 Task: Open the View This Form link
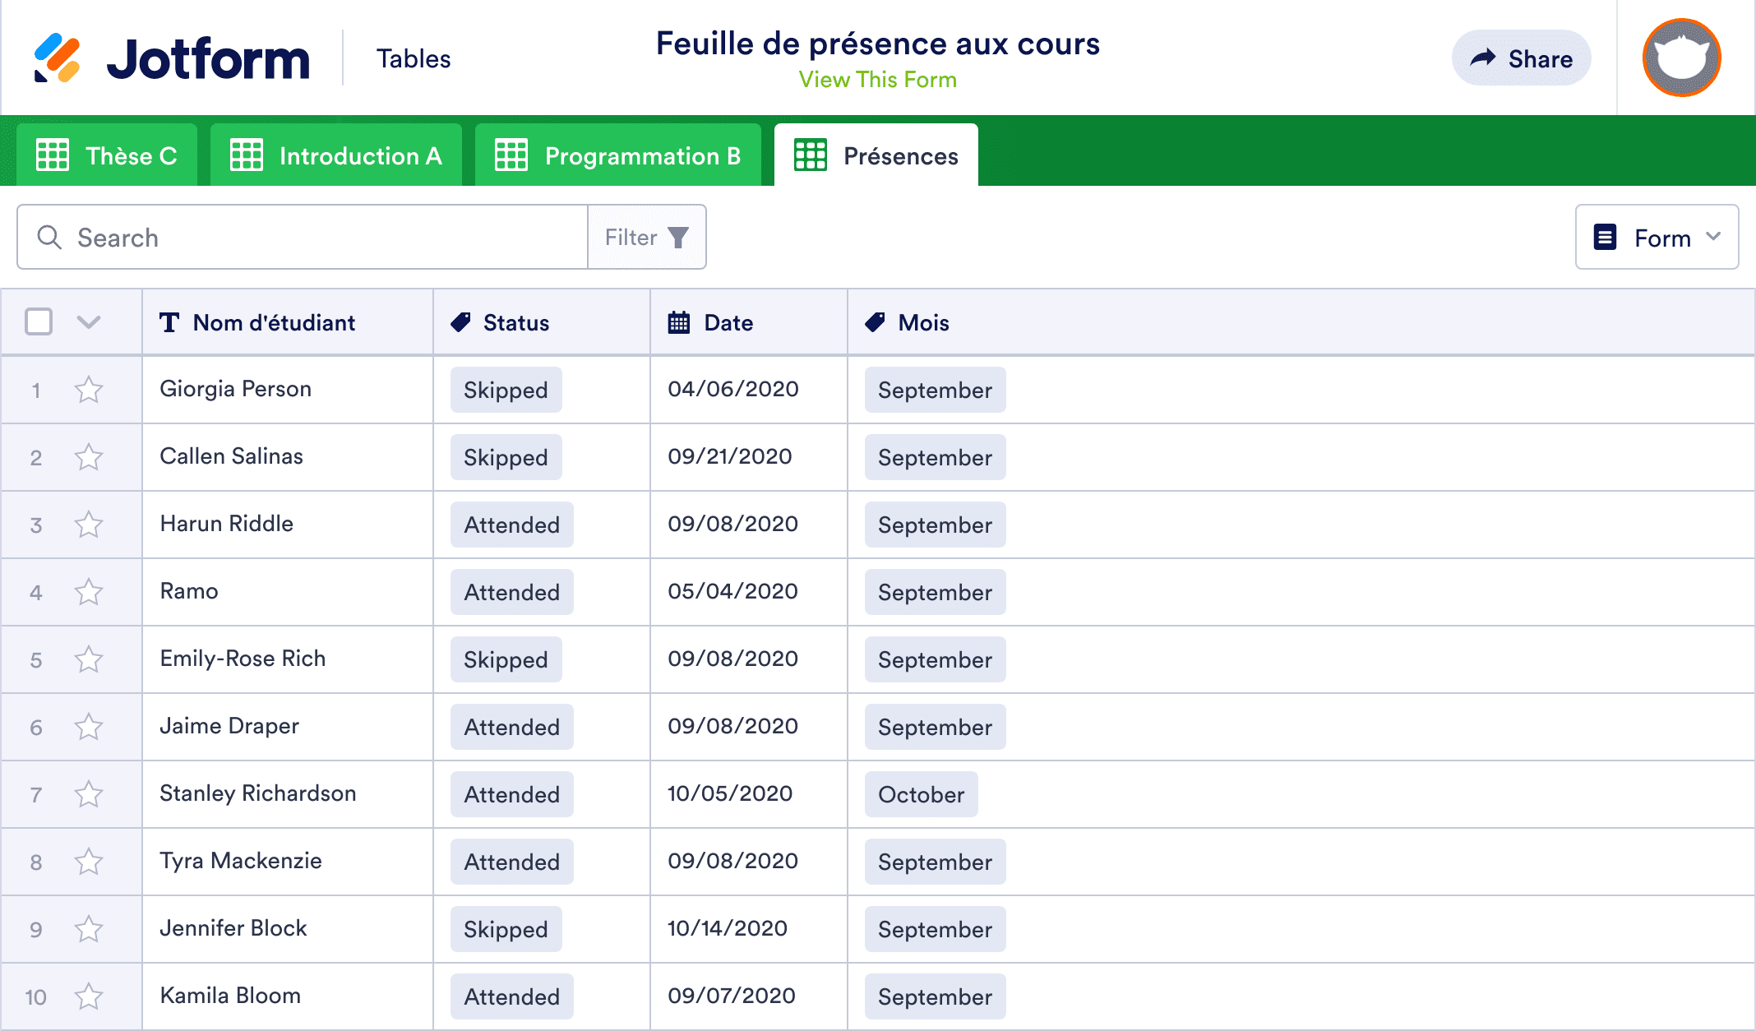(877, 80)
